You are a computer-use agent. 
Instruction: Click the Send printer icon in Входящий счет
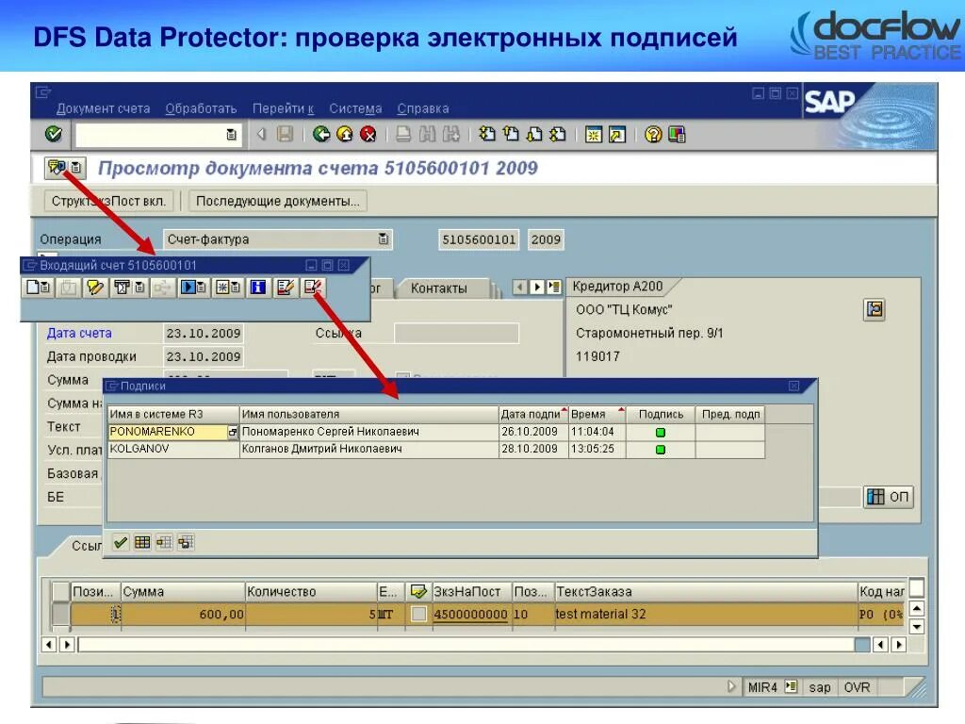click(x=122, y=288)
